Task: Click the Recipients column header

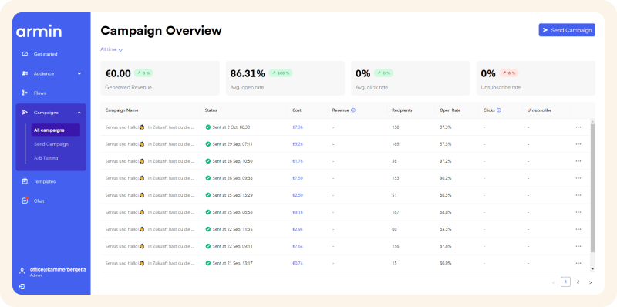Action: click(x=402, y=110)
